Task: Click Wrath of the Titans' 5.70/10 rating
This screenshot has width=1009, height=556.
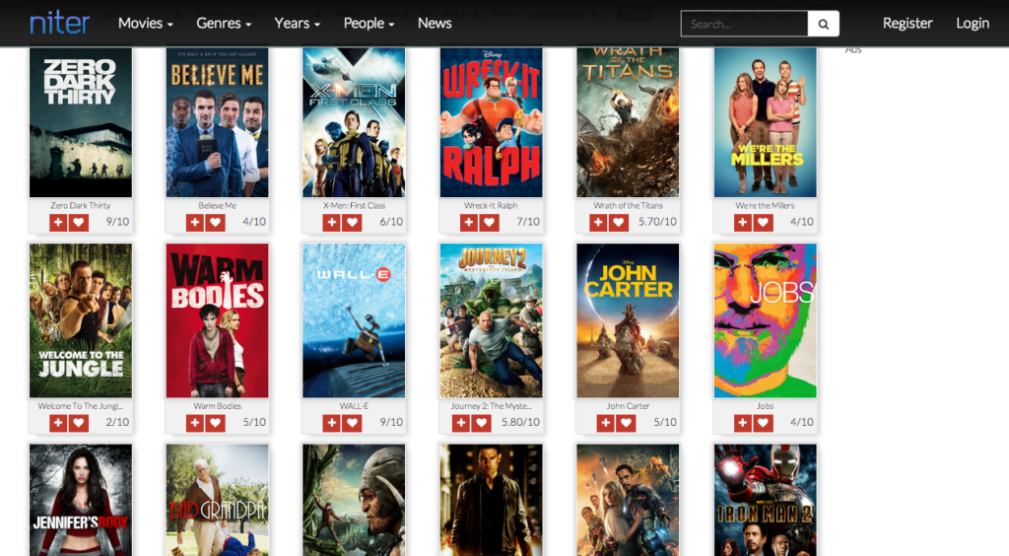Action: pyautogui.click(x=657, y=222)
